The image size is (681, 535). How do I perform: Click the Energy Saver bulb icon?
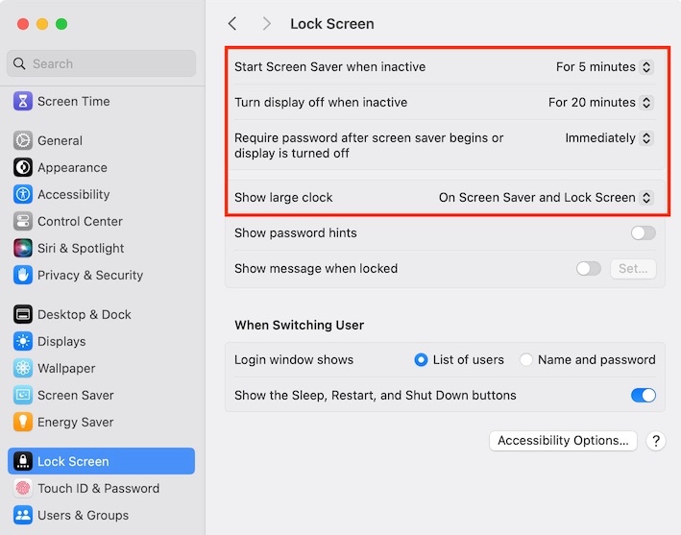[x=23, y=422]
